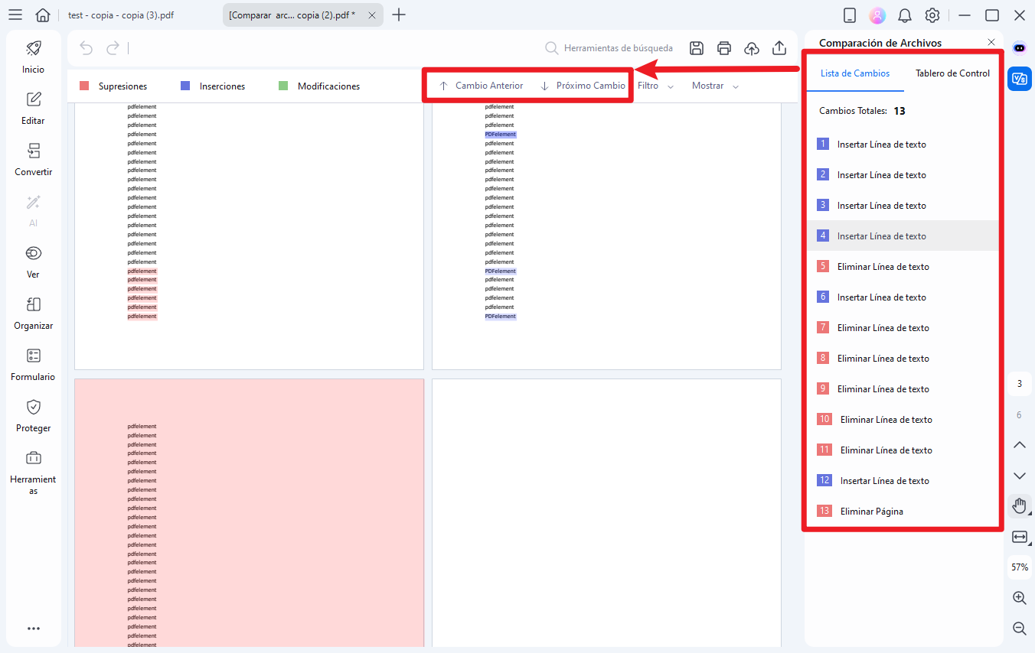
Task: Save the compared PDF file
Action: (697, 47)
